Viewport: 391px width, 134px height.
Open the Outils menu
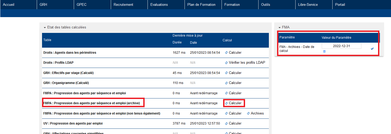pos(265,4)
